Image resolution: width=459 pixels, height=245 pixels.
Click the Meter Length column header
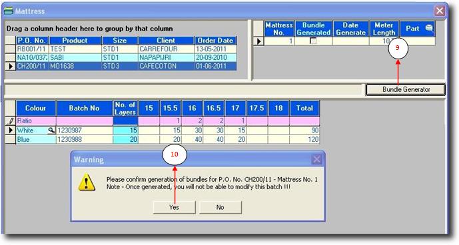click(x=384, y=29)
